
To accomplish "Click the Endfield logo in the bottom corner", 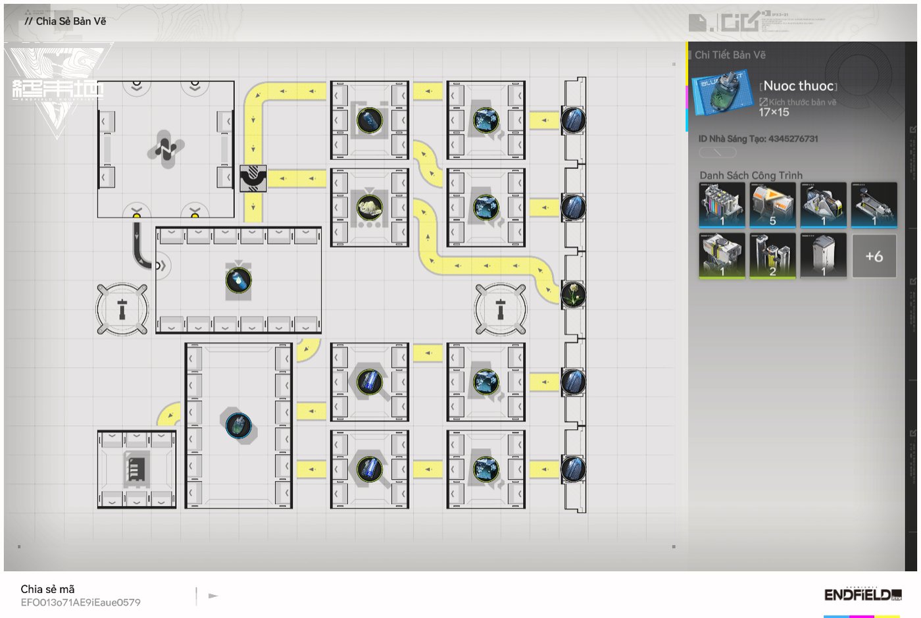I will coord(862,595).
